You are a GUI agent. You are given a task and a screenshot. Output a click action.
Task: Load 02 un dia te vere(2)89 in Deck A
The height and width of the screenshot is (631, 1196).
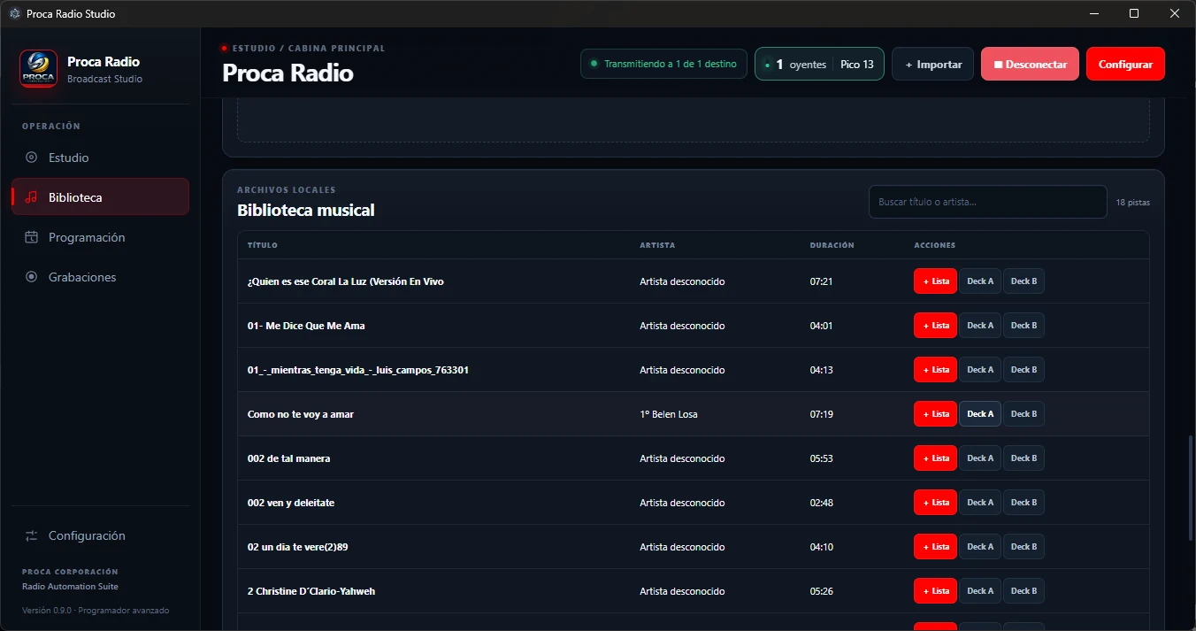(980, 547)
